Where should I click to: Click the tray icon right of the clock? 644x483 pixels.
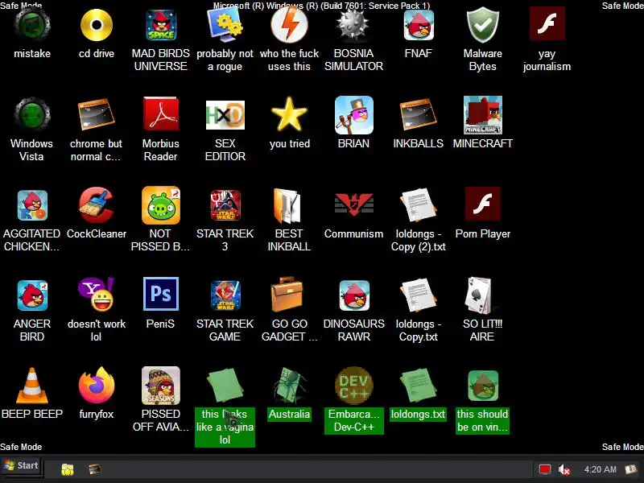631,469
